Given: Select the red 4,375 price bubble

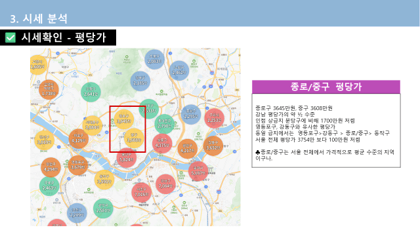Looking at the screenshot, I should click(x=162, y=144).
